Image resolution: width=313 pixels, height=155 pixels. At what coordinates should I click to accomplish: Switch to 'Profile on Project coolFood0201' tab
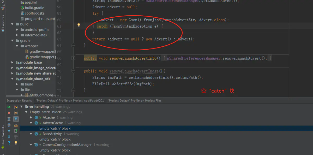pos(70,100)
